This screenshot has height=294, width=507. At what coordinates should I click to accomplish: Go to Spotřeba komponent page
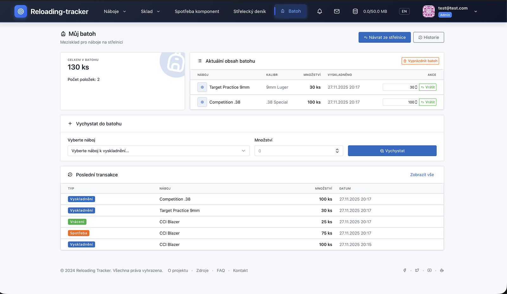click(197, 11)
